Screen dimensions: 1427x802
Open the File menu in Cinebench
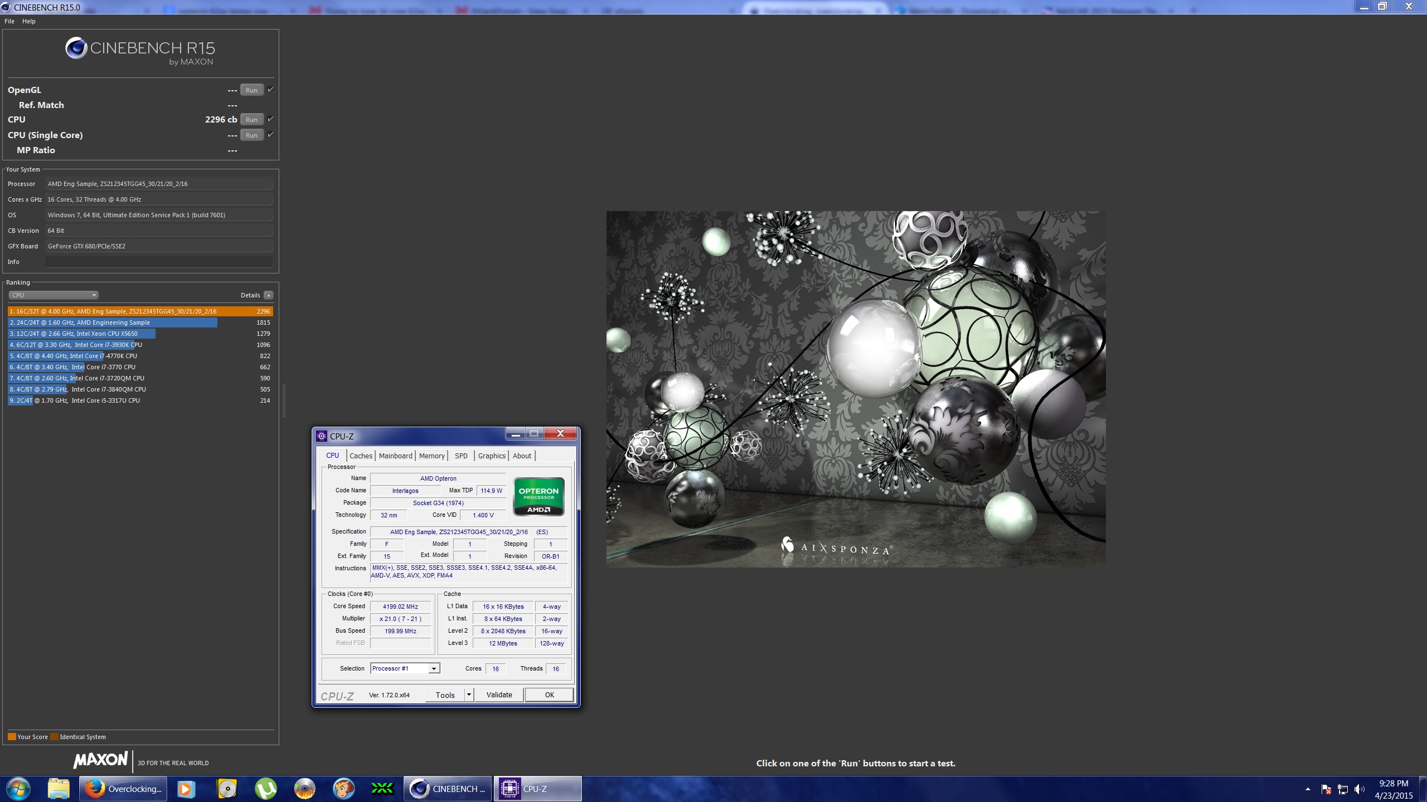(9, 21)
